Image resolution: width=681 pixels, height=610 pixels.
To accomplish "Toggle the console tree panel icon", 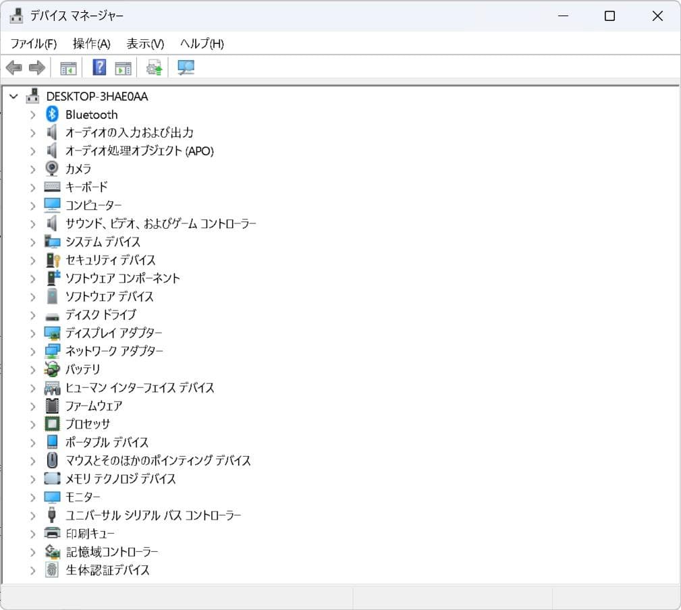I will click(67, 67).
